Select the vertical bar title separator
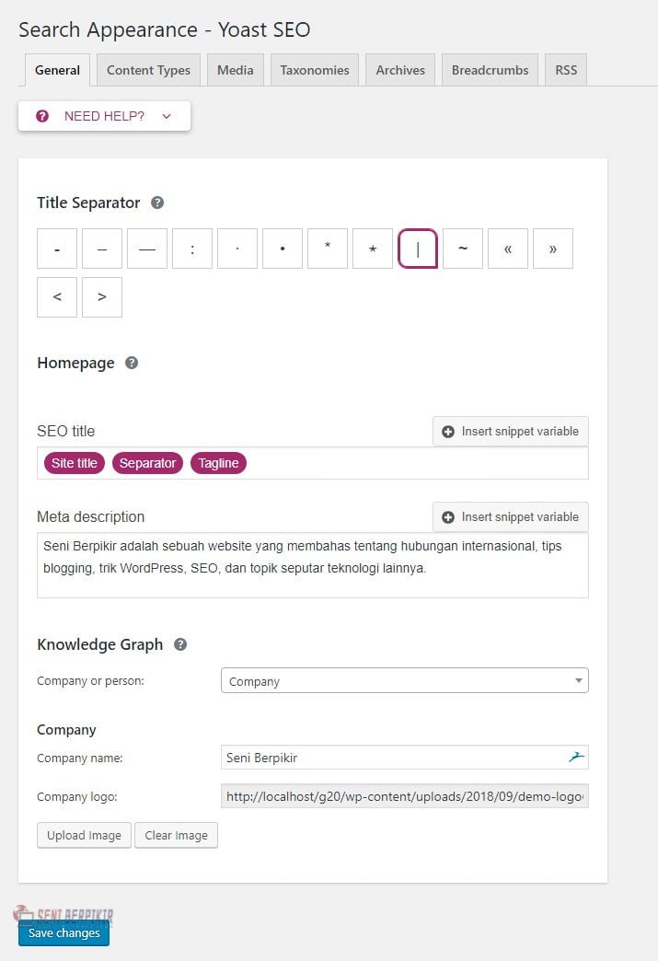 [x=418, y=249]
